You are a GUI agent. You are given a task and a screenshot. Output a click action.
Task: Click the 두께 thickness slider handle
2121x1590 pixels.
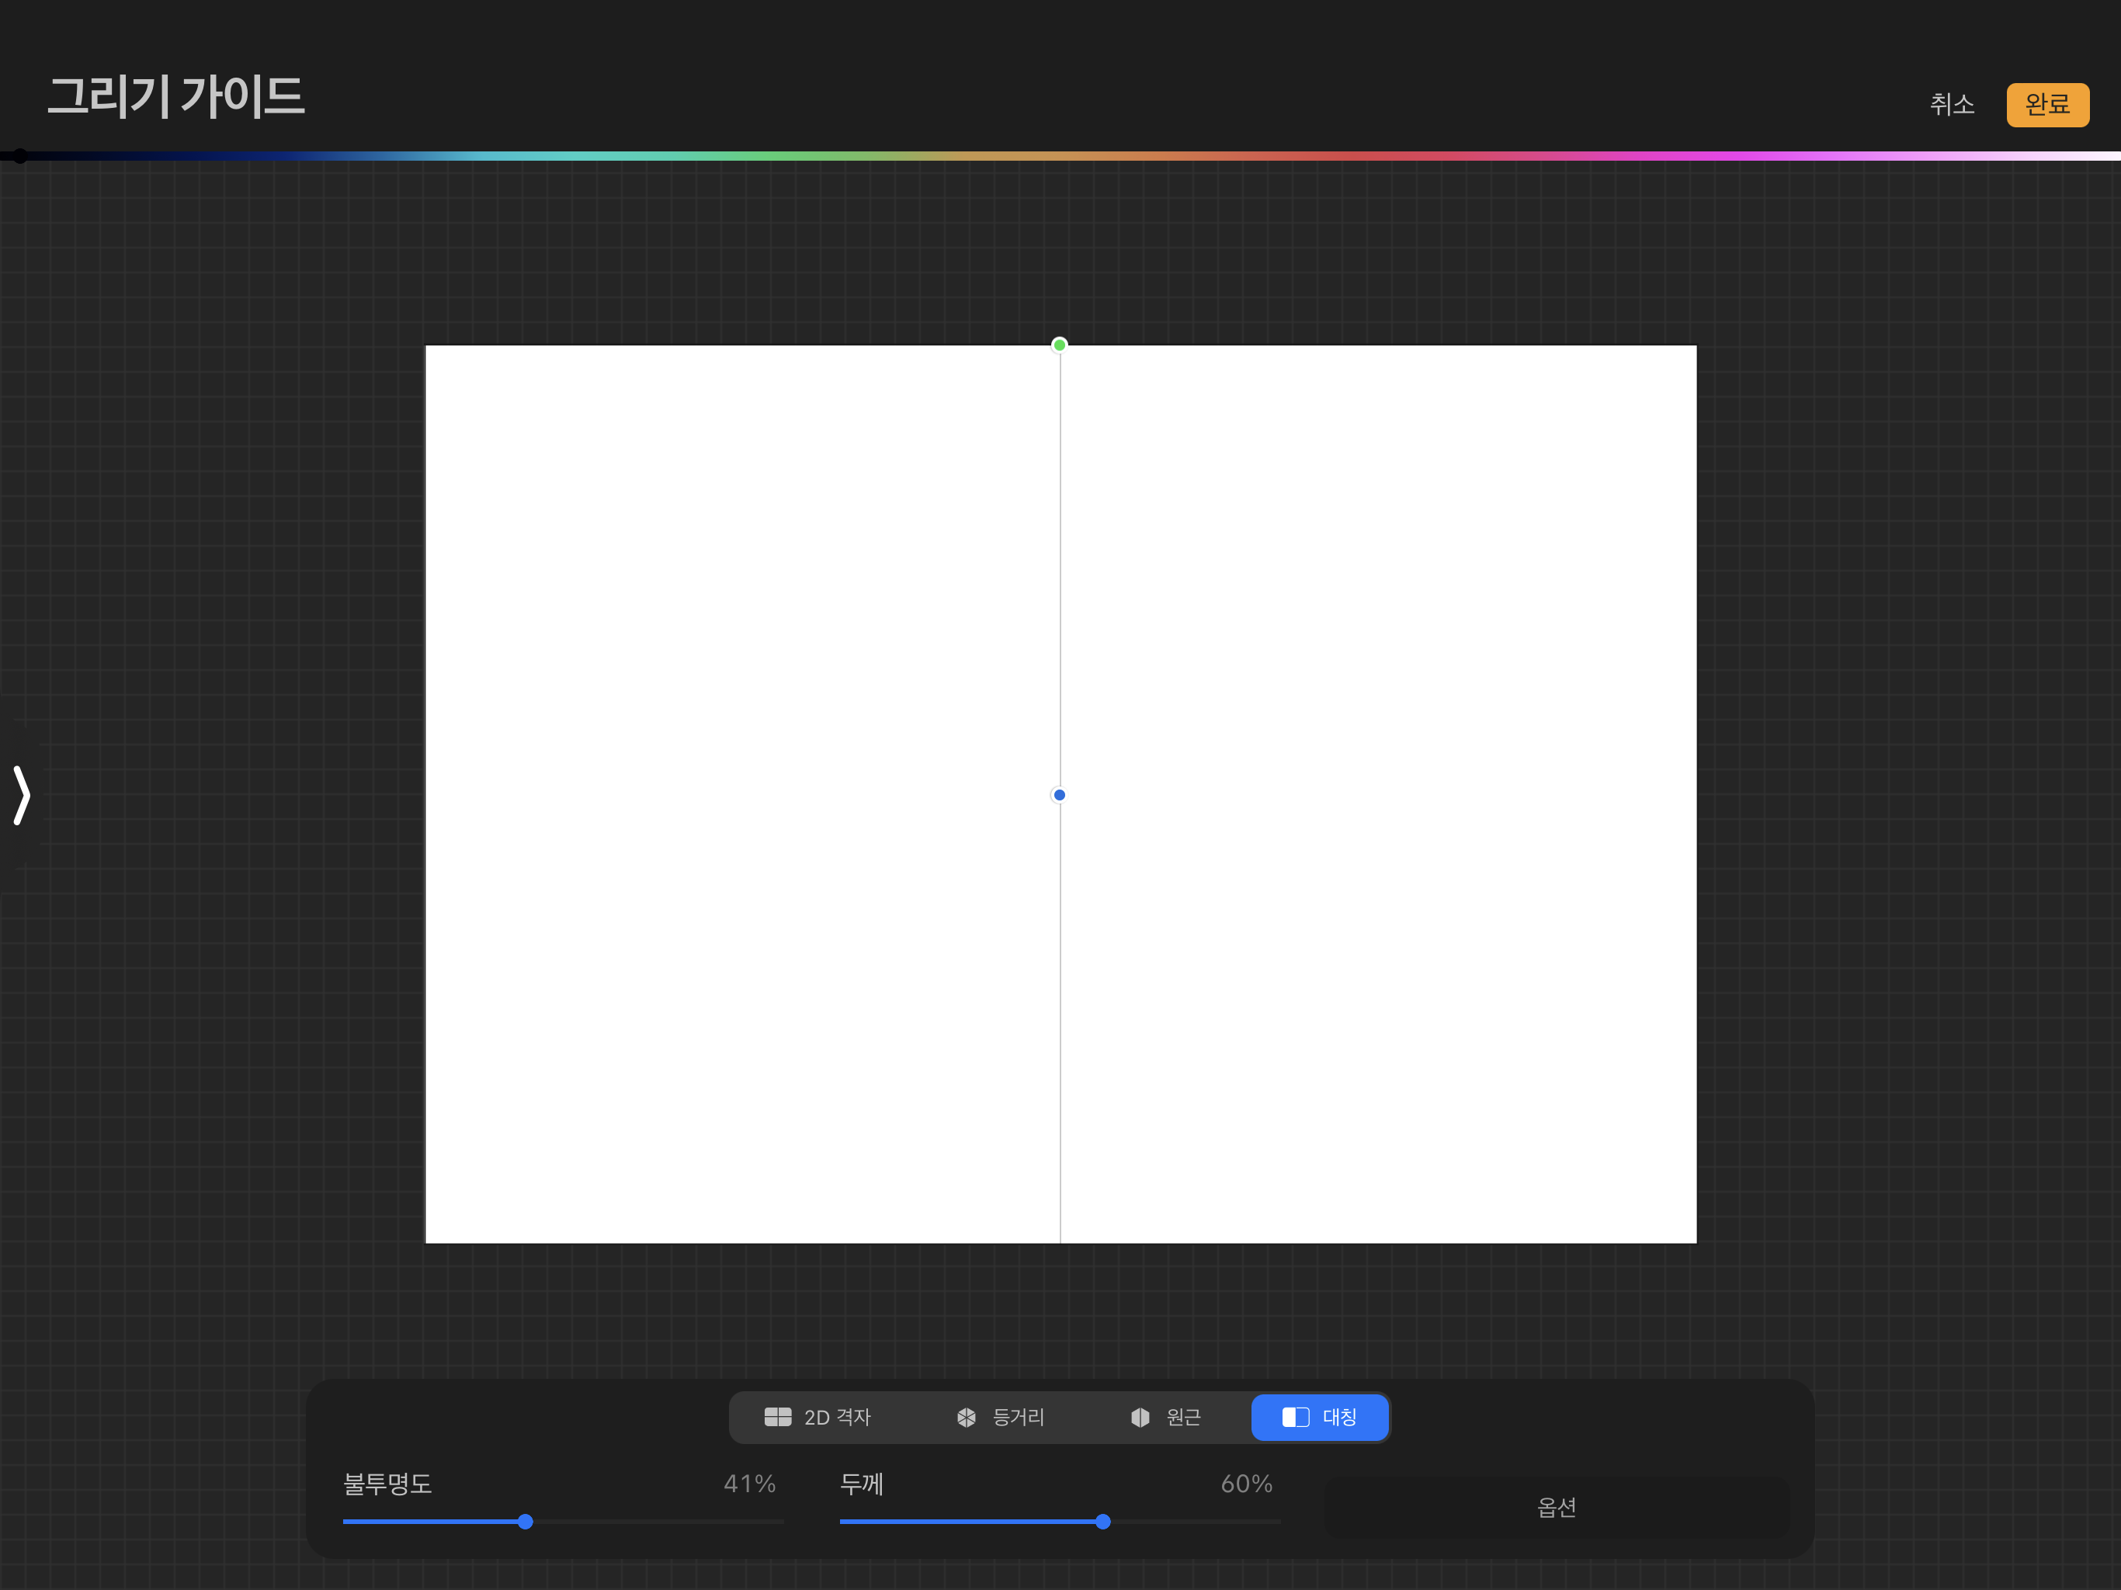pyautogui.click(x=1104, y=1522)
